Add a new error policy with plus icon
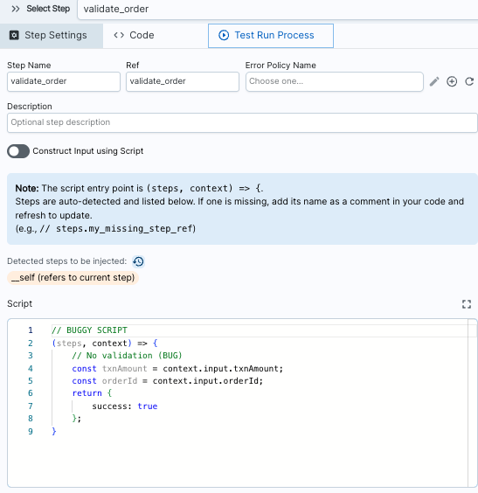Viewport: 478px width, 493px height. (452, 82)
